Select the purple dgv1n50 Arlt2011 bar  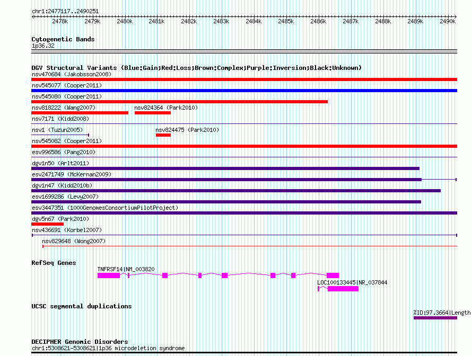pyautogui.click(x=225, y=168)
